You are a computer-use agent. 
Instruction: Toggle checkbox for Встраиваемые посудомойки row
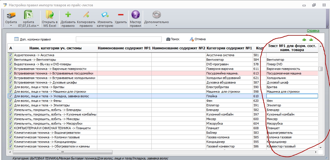click(x=11, y=73)
